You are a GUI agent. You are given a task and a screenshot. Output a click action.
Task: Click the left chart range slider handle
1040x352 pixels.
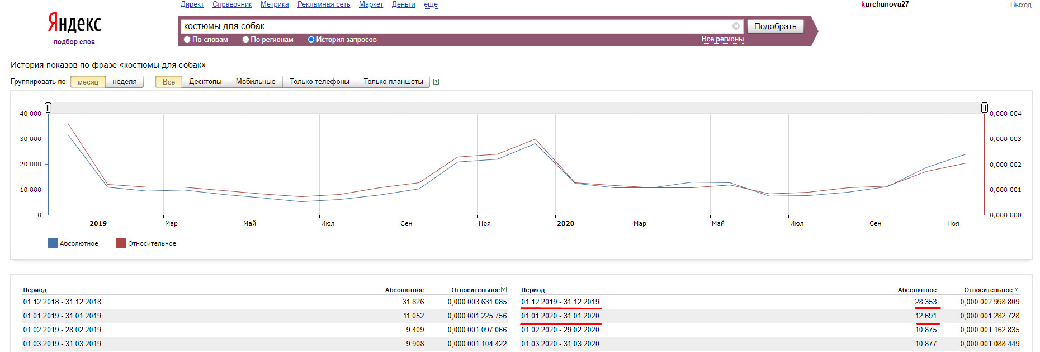click(48, 107)
